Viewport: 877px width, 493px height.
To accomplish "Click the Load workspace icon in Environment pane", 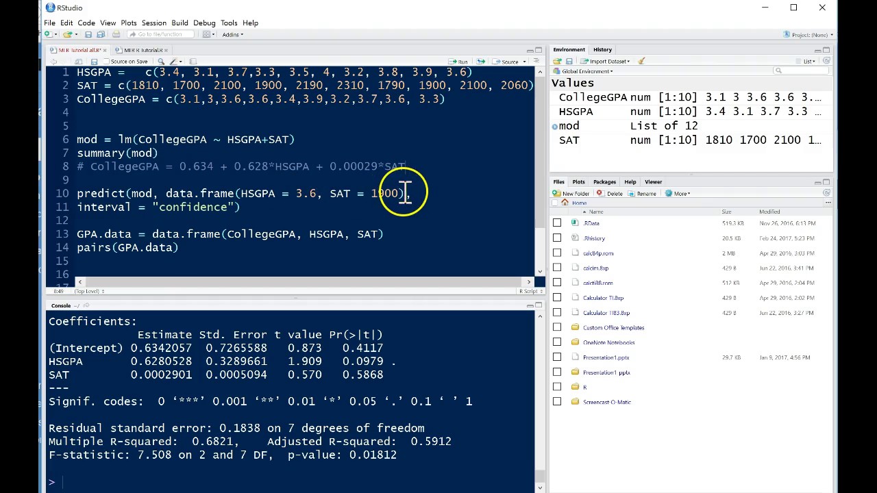I will (557, 61).
